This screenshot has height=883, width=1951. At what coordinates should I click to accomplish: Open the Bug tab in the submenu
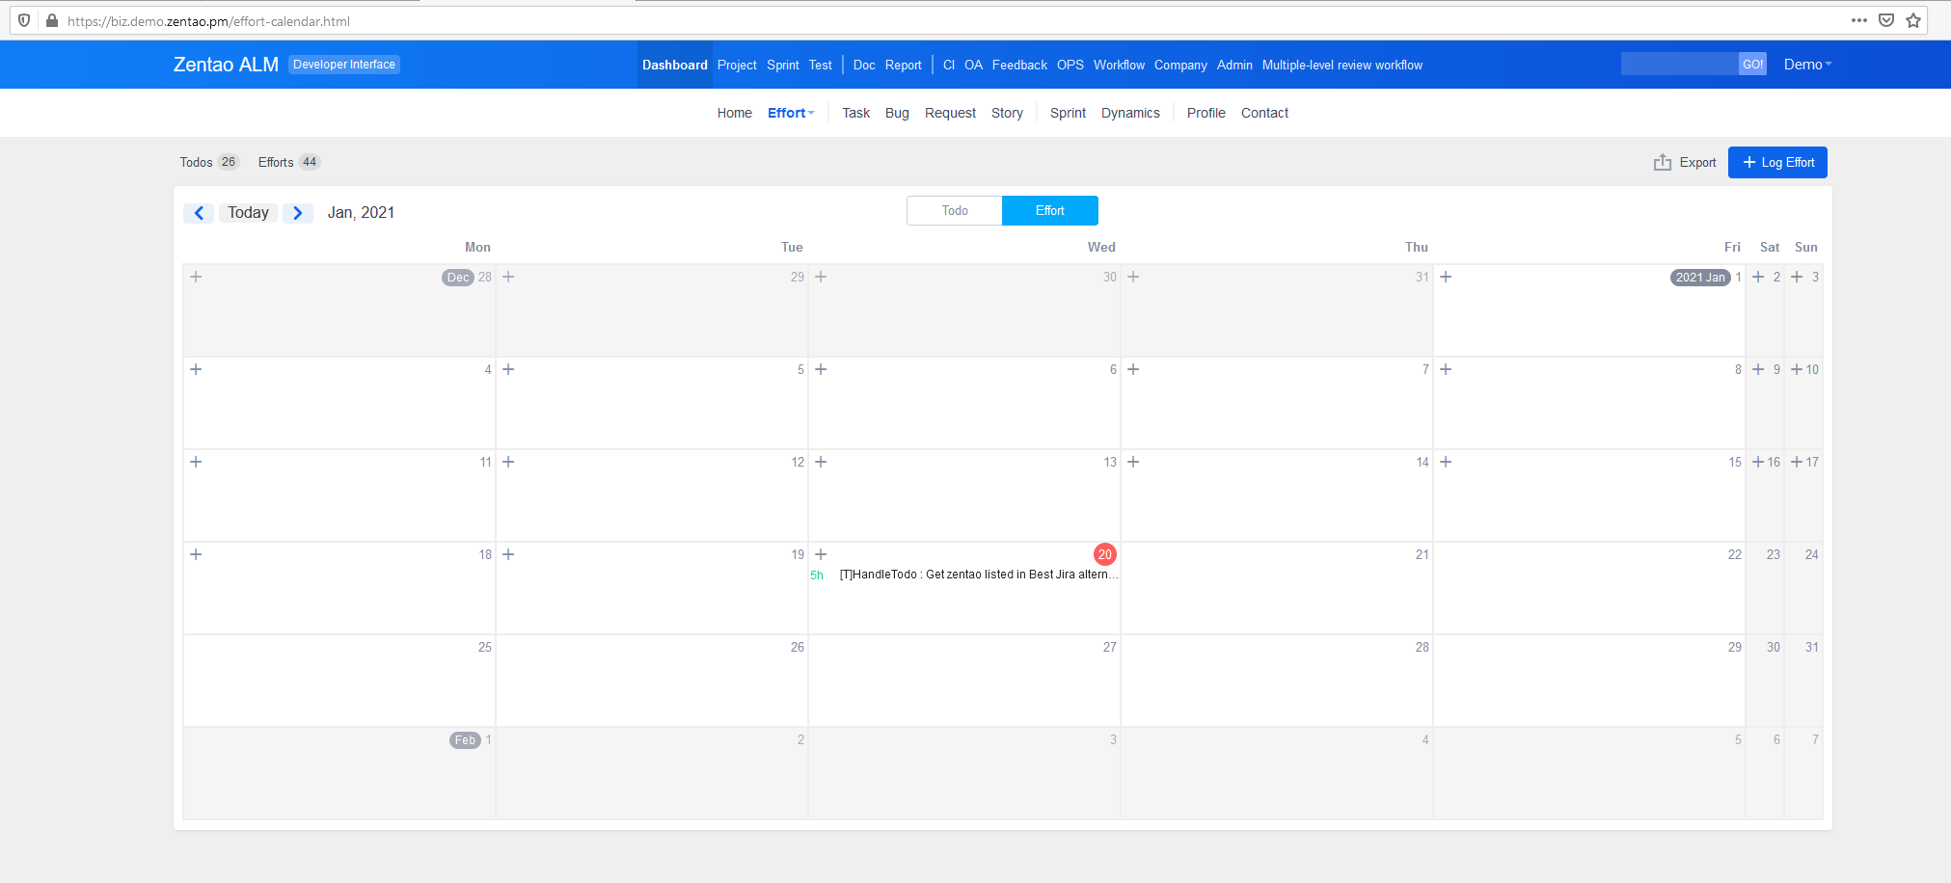point(897,113)
